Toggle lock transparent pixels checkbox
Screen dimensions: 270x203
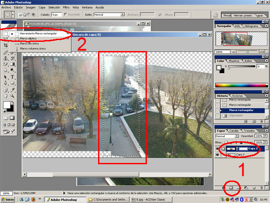[x=226, y=142]
